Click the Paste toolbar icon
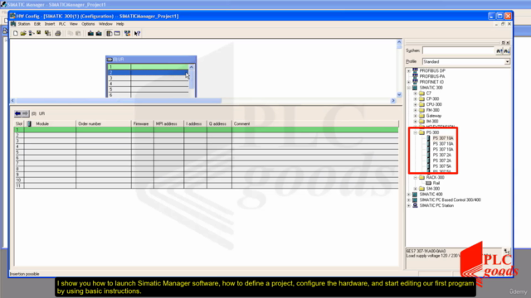Screen dimensions: 531x298 [78, 33]
